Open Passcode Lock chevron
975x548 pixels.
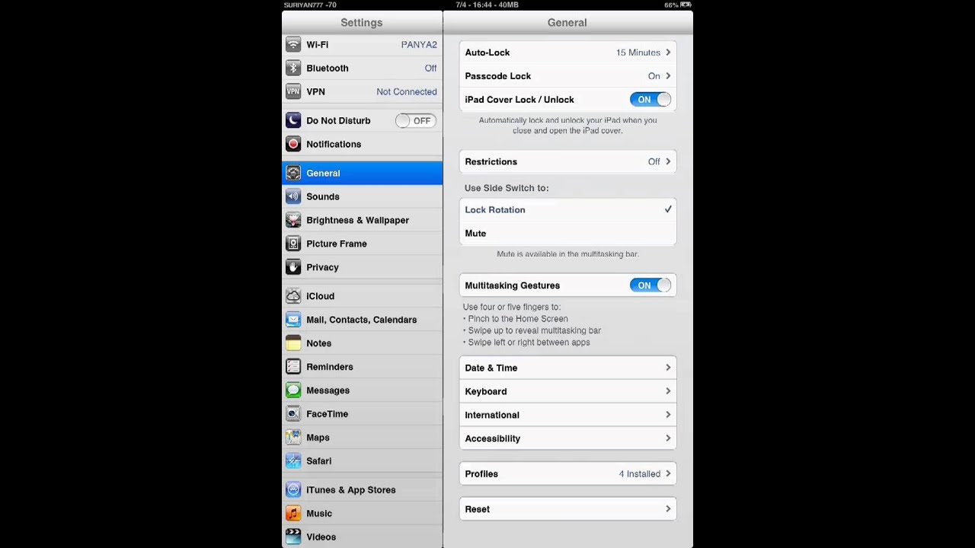[668, 76]
